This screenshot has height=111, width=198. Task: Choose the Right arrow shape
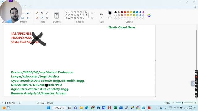(75, 15)
